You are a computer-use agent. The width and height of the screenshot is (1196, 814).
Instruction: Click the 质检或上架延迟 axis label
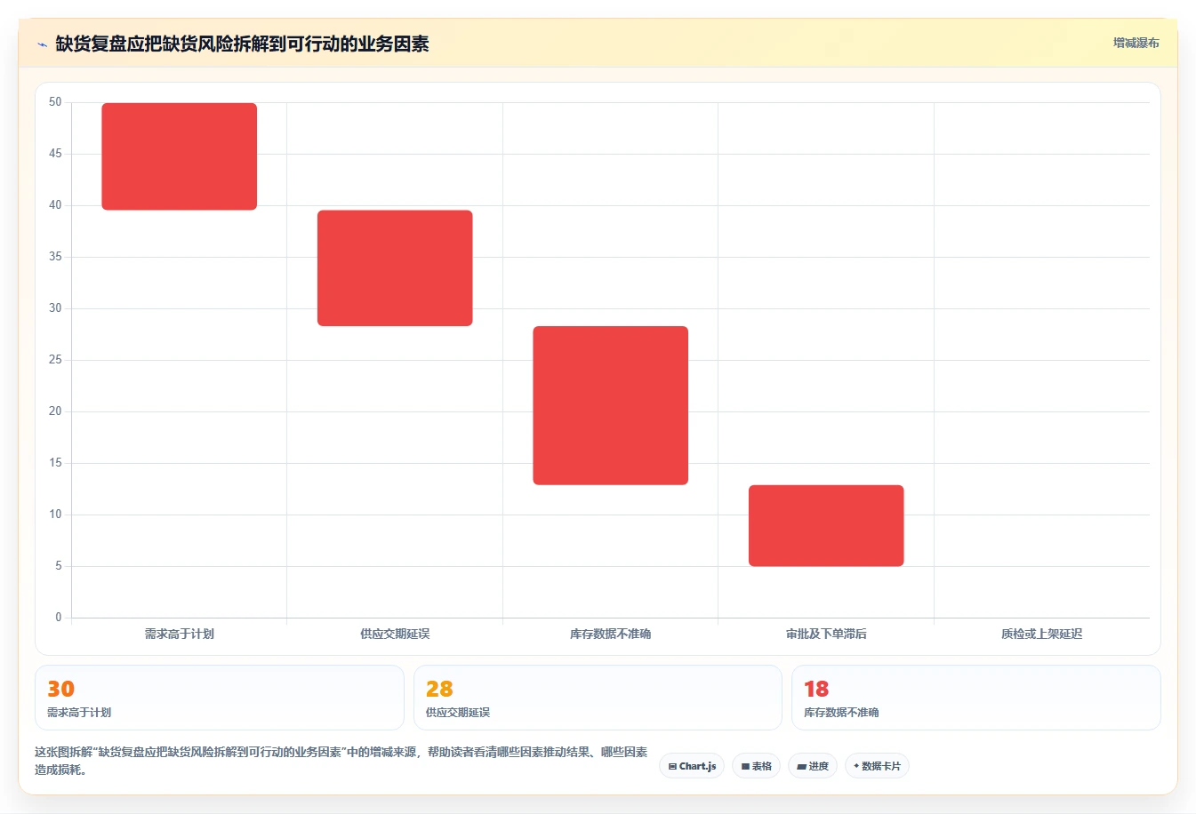[x=1041, y=634]
